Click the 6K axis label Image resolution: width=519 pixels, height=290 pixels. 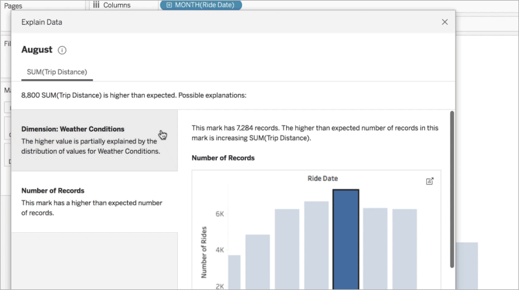pyautogui.click(x=220, y=214)
